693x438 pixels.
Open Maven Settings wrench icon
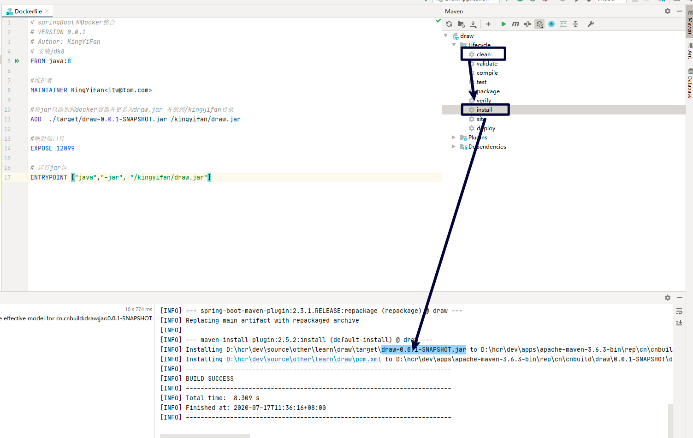click(x=591, y=24)
